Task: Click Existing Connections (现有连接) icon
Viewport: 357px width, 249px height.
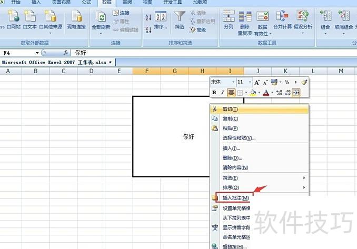Action: [x=76, y=19]
